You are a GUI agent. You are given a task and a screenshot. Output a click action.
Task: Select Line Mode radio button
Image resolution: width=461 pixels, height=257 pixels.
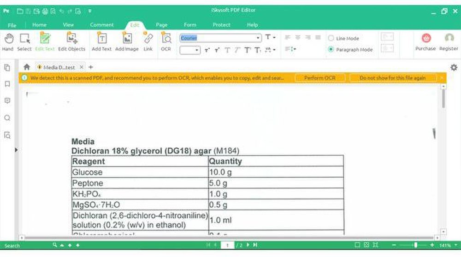tap(331, 38)
